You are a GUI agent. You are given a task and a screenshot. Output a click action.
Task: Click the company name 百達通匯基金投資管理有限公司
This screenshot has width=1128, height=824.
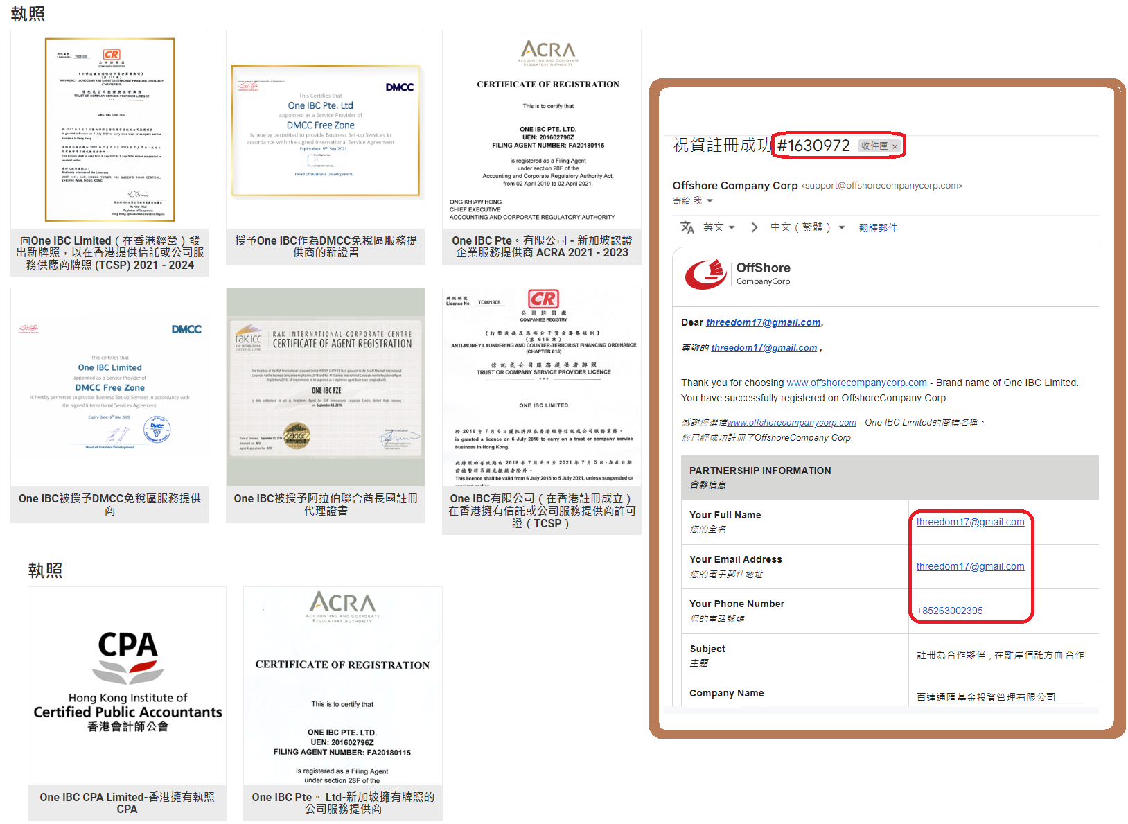coord(986,697)
